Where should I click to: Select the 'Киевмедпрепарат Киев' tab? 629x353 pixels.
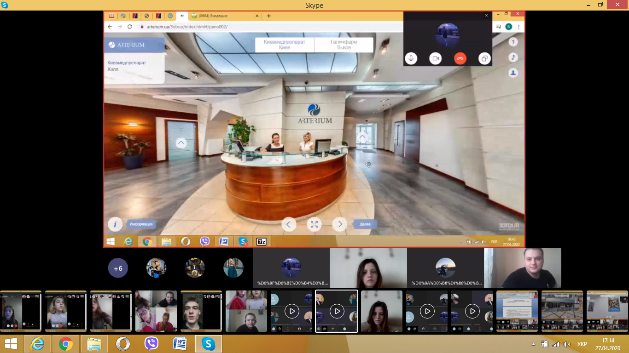(x=285, y=45)
